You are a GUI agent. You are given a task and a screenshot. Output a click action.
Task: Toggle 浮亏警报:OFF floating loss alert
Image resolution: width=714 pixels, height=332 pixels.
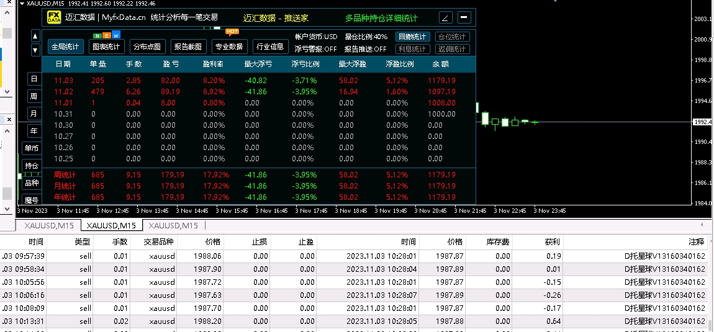(315, 49)
